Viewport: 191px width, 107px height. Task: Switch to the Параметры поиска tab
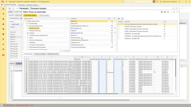tap(53, 54)
